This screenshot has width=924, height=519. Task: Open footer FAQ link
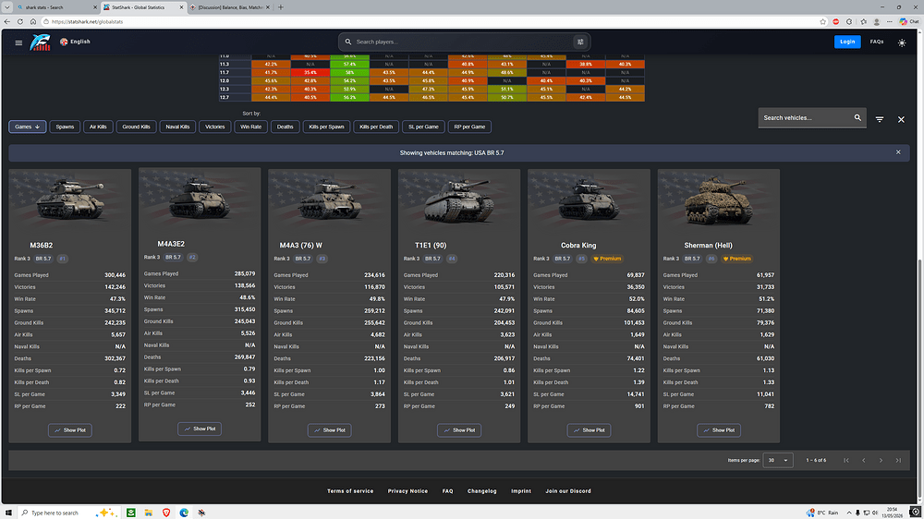pyautogui.click(x=448, y=490)
